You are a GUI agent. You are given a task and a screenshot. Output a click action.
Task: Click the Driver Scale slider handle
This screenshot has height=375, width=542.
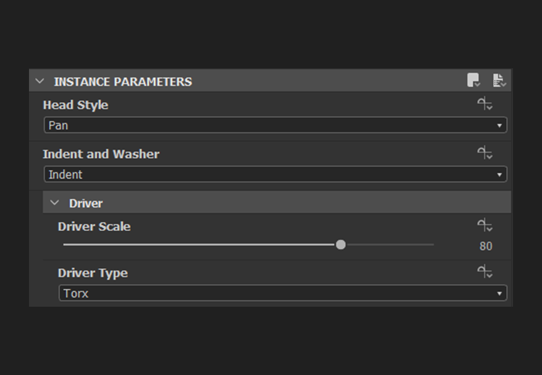click(x=341, y=245)
